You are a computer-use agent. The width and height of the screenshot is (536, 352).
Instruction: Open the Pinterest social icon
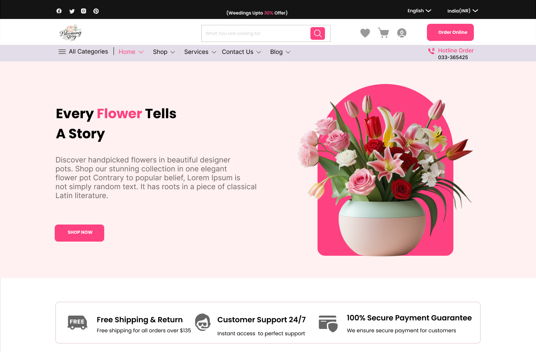tap(96, 11)
